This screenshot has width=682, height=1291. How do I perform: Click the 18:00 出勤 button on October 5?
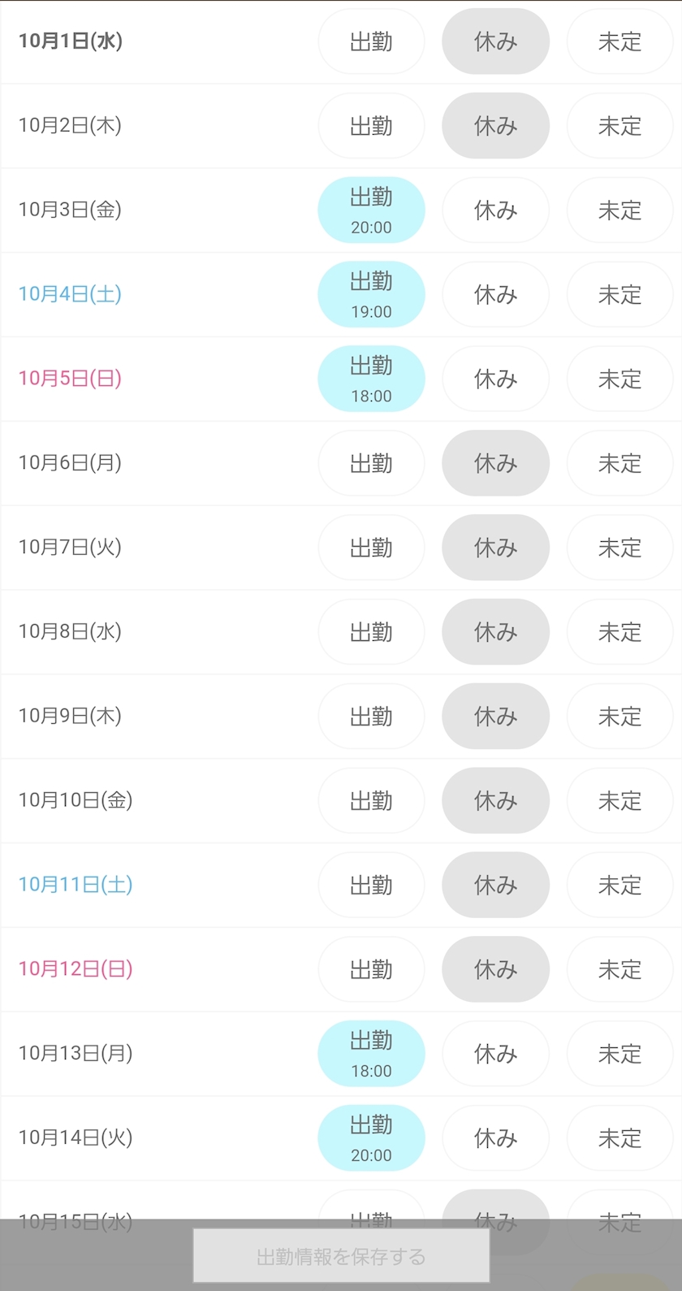click(371, 379)
